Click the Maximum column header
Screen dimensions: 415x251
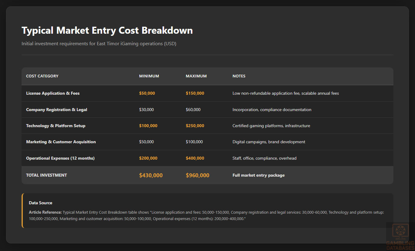[x=196, y=76]
